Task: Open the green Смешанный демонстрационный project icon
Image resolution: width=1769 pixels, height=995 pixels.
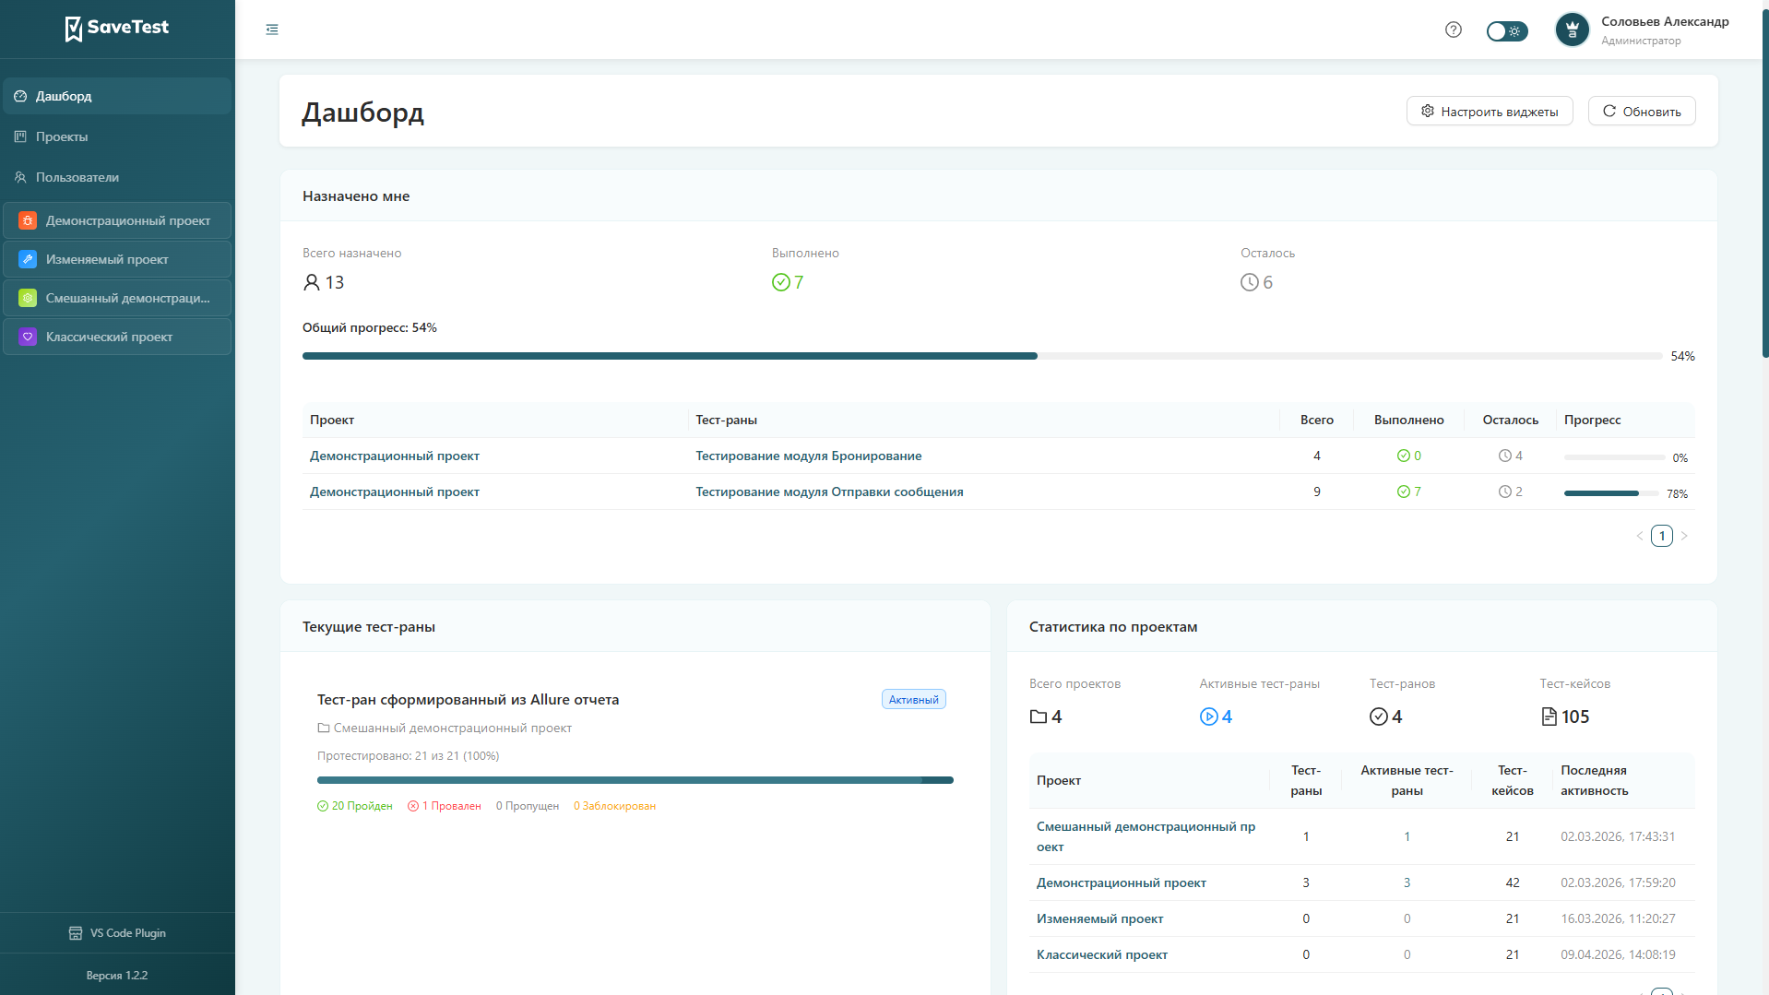Action: [x=28, y=298]
